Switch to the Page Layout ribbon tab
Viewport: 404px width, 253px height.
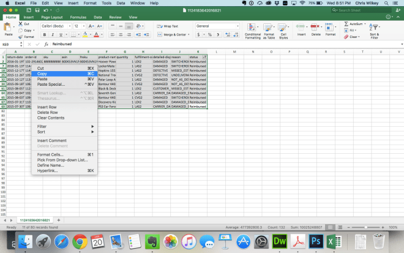tap(52, 17)
